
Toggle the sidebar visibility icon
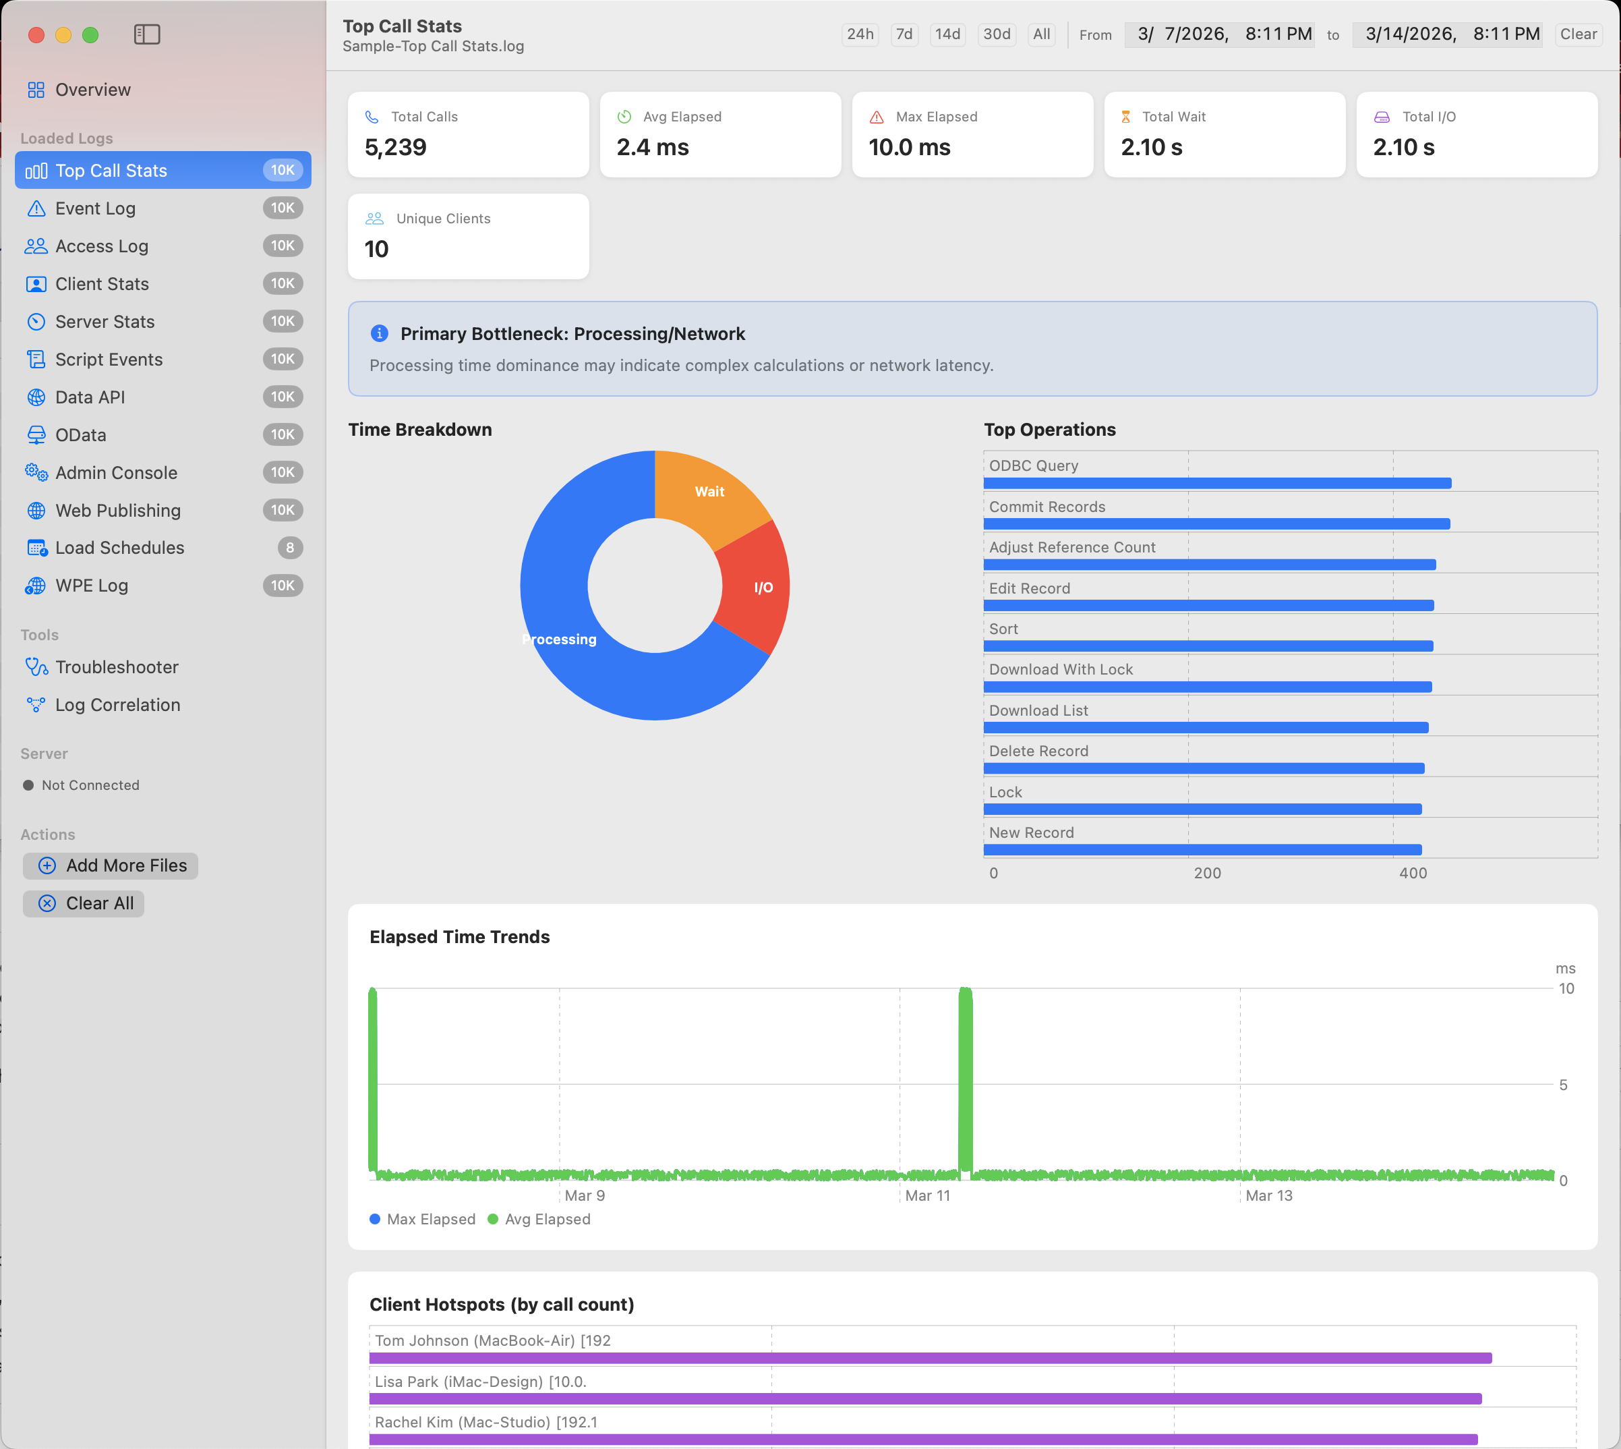tap(147, 34)
